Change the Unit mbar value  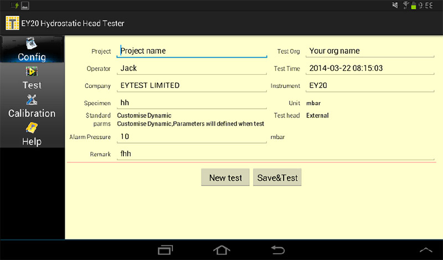pyautogui.click(x=313, y=103)
